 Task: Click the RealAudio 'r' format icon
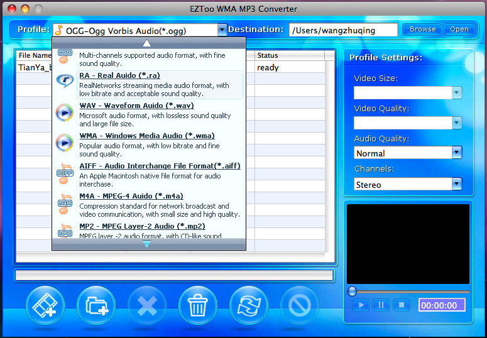pyautogui.click(x=65, y=81)
